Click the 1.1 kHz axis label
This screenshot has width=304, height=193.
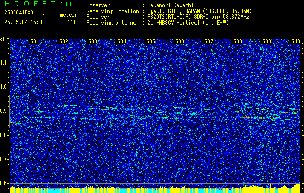(x=4, y=63)
